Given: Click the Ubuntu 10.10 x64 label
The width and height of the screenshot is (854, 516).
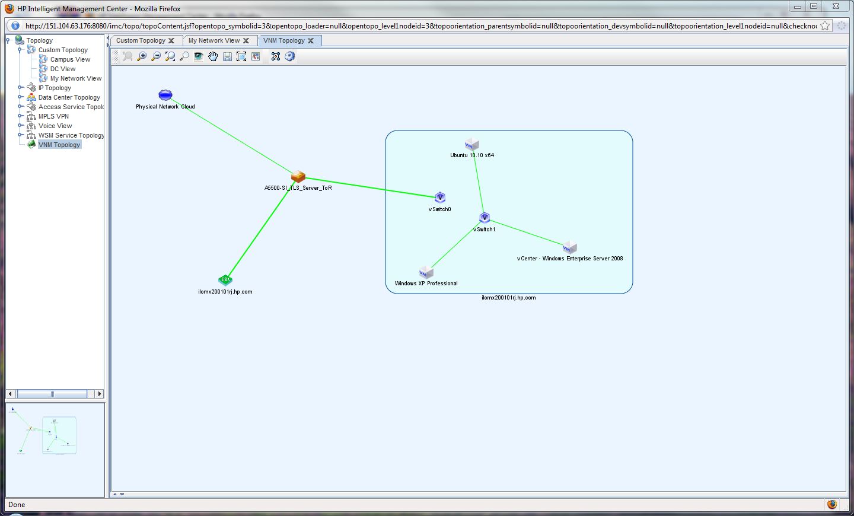Looking at the screenshot, I should [x=472, y=155].
